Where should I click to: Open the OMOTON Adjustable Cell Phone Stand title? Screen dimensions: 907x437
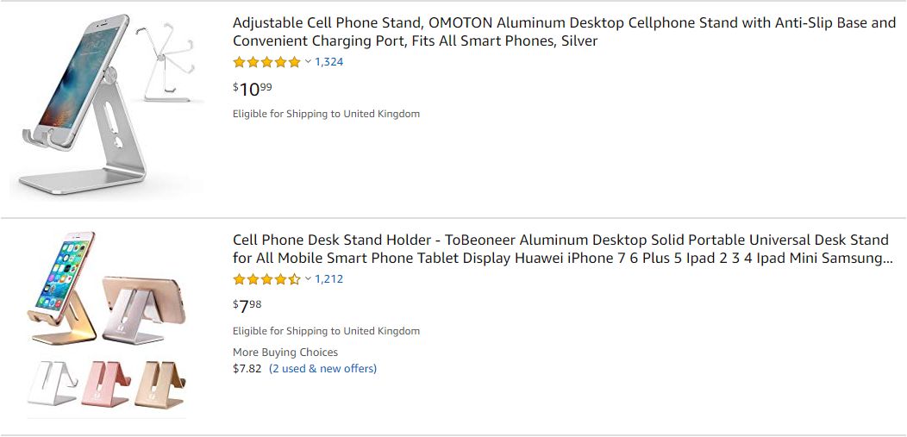(564, 32)
